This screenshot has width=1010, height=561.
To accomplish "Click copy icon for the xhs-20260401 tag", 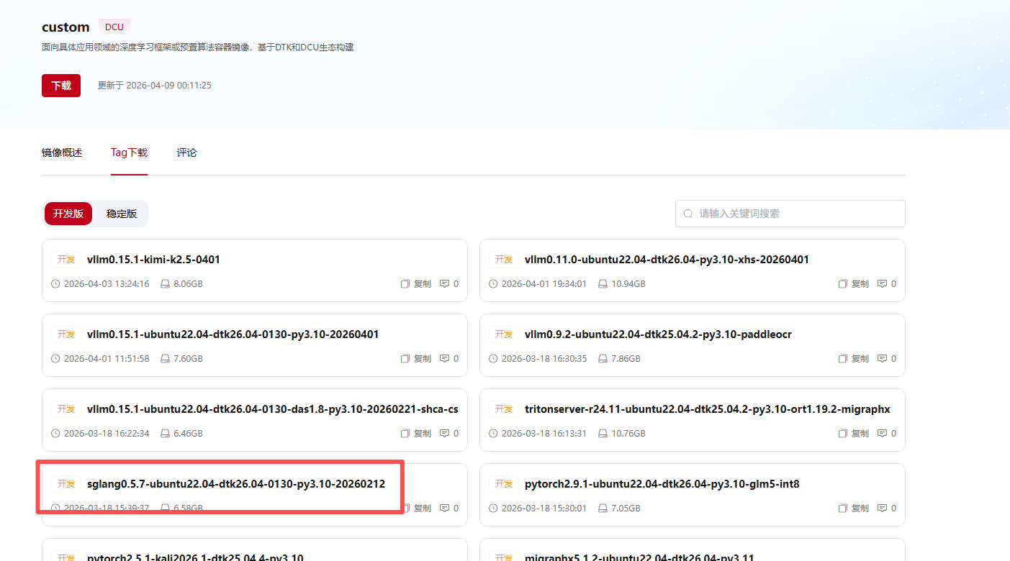I will (842, 284).
